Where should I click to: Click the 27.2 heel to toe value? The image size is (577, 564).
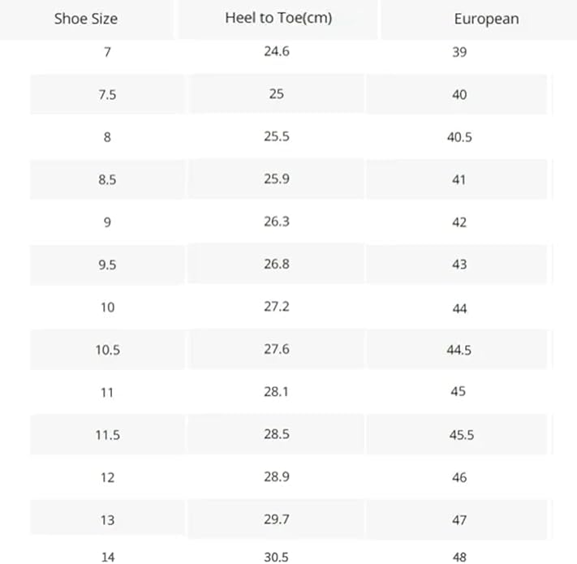click(277, 307)
